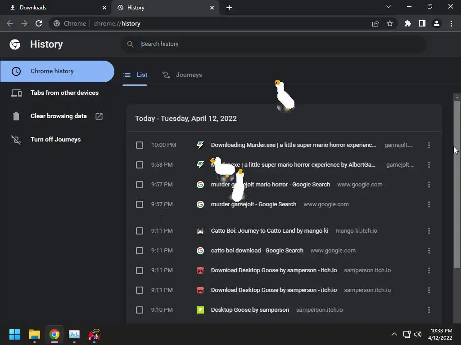Image resolution: width=461 pixels, height=345 pixels.
Task: Click the green itch.io favicon on 9:10 PM entry
Action: (x=200, y=310)
